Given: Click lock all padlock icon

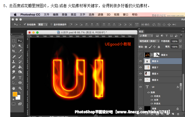Looking at the screenshot, I should pyautogui.click(x=159, y=47).
